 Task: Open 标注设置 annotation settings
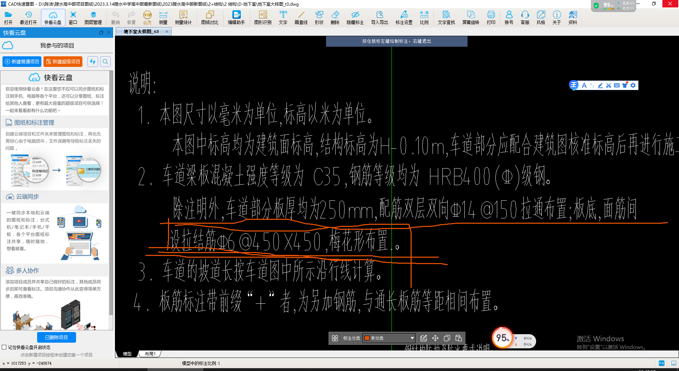[404, 17]
